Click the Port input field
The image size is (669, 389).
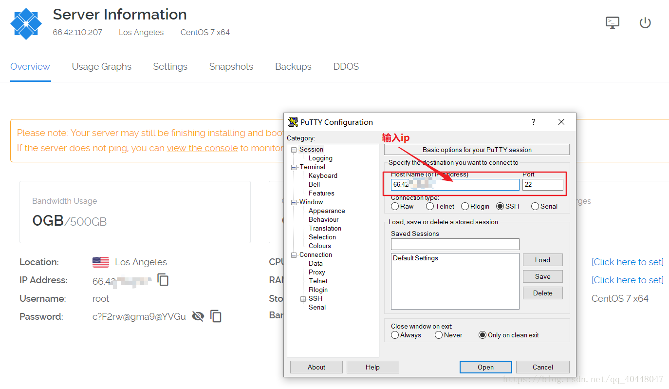[543, 185]
